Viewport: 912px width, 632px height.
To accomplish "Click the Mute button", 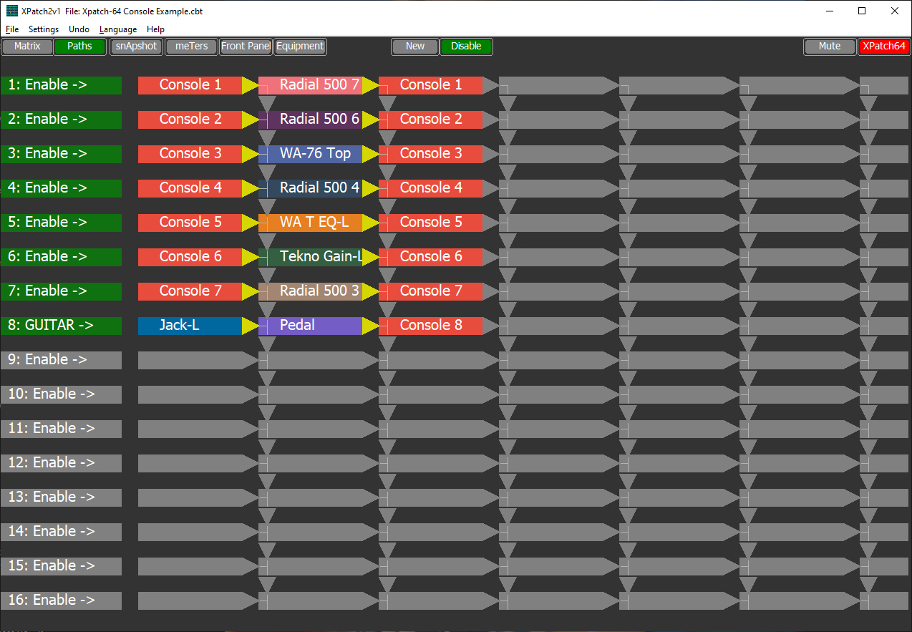I will [830, 47].
